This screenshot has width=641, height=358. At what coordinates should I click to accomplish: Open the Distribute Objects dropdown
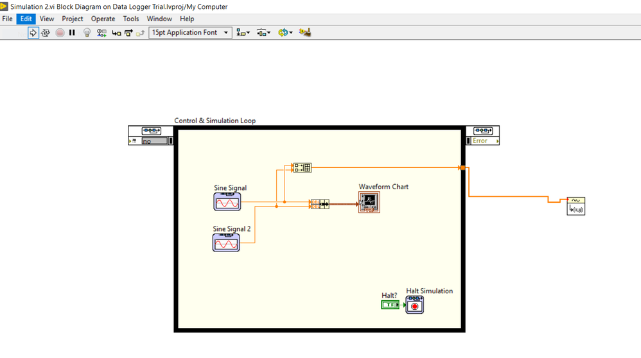click(x=263, y=33)
